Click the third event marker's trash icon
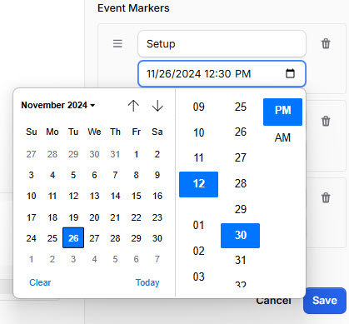349x324 pixels. (x=326, y=198)
